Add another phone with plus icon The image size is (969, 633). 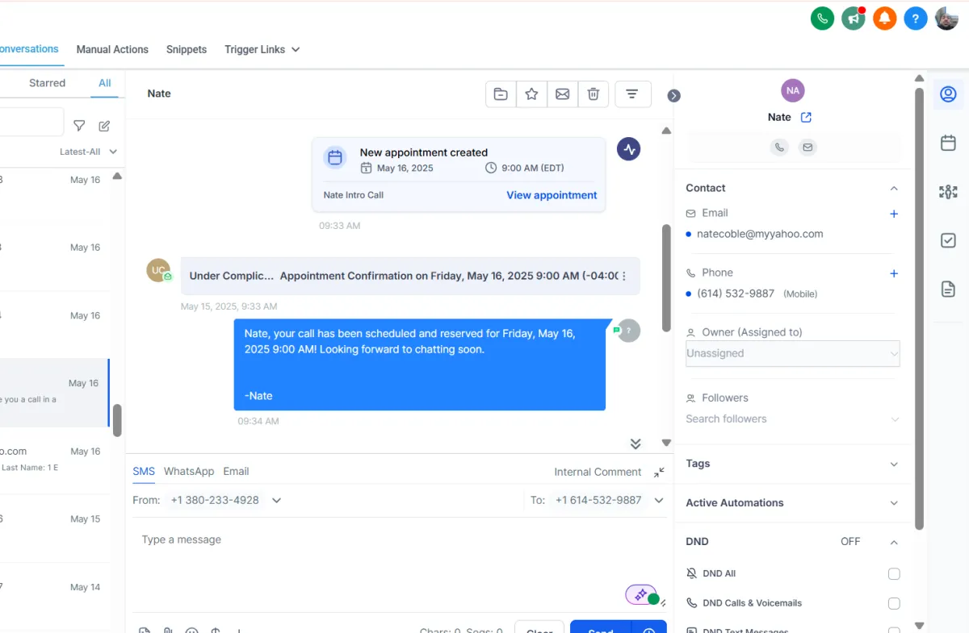(x=894, y=273)
